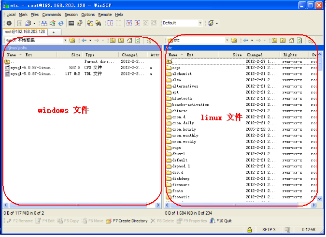This screenshot has width=326, height=237.
Task: Click F8 Delete button
Action: tap(162, 221)
